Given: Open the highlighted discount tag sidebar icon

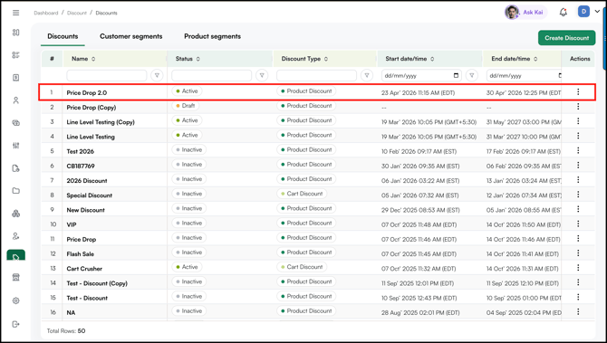Looking at the screenshot, I should pos(16,255).
